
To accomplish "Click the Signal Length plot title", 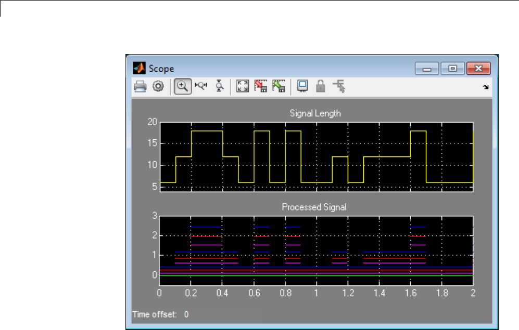I will click(x=315, y=113).
